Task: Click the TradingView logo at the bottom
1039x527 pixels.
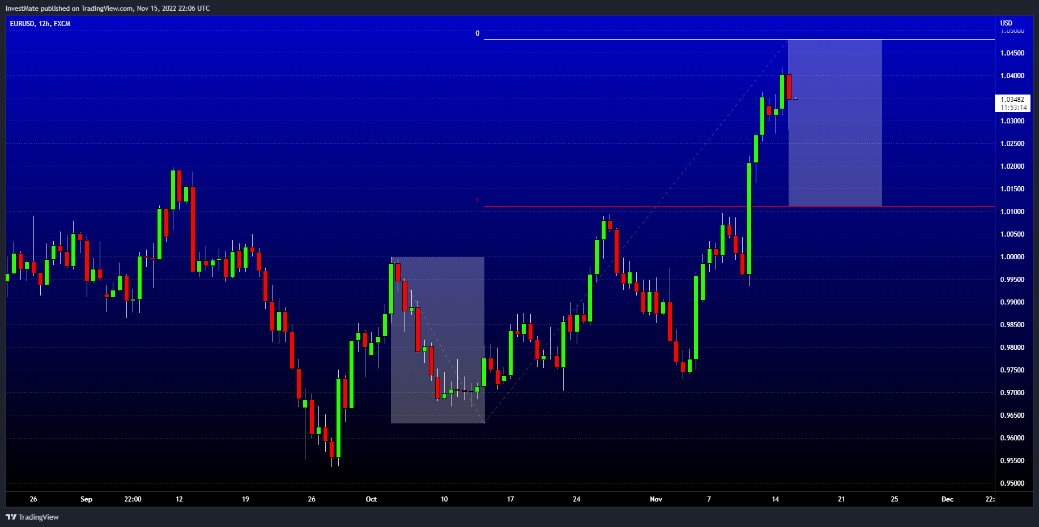Action: [32, 517]
